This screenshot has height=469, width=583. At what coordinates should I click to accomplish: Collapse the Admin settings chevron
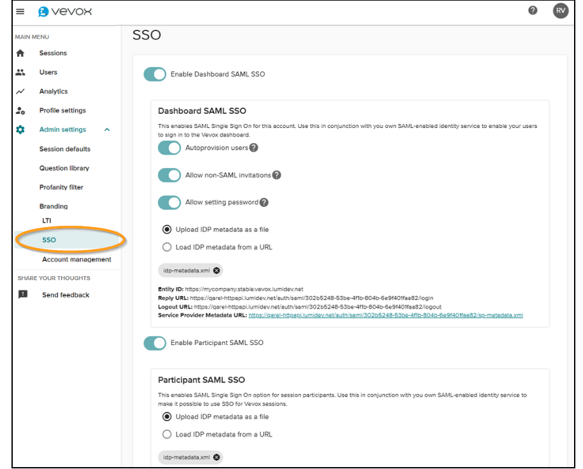click(107, 130)
